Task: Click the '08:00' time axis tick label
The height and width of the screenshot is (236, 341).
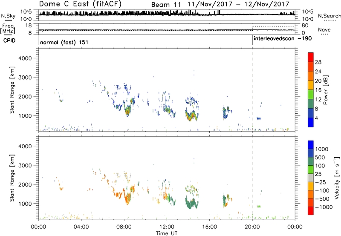Action: 124,227
